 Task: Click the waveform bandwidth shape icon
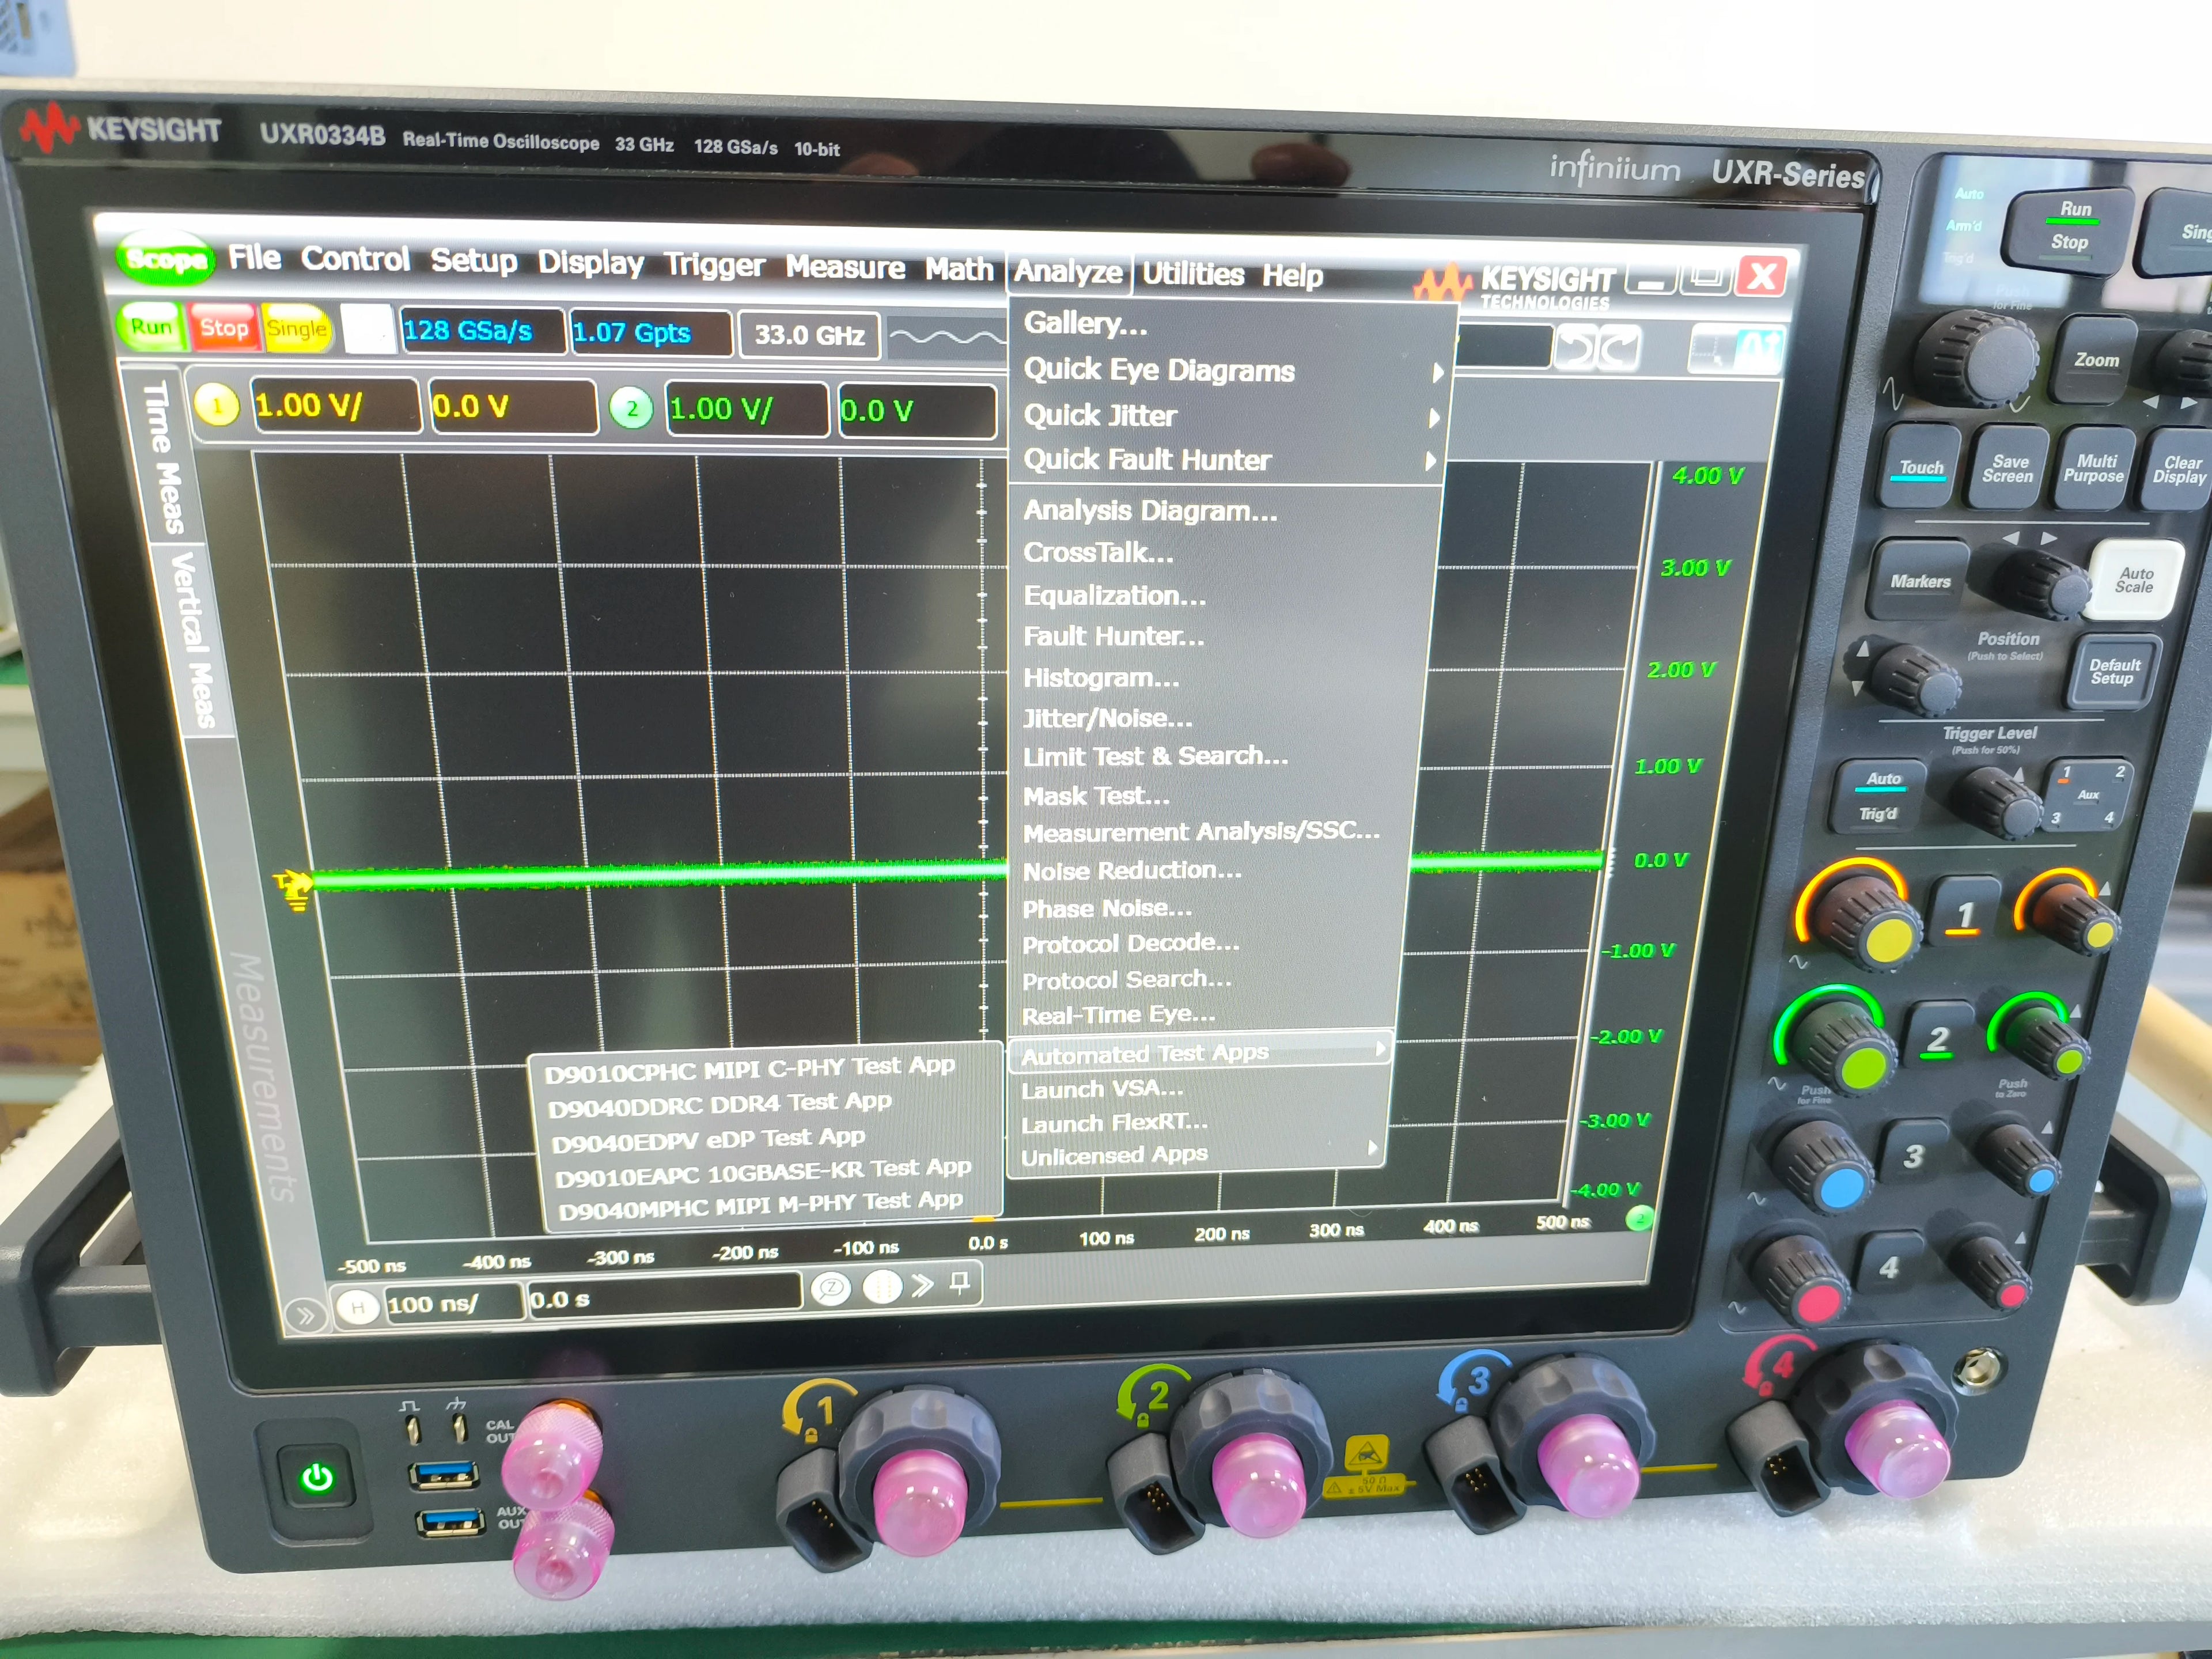tap(946, 337)
